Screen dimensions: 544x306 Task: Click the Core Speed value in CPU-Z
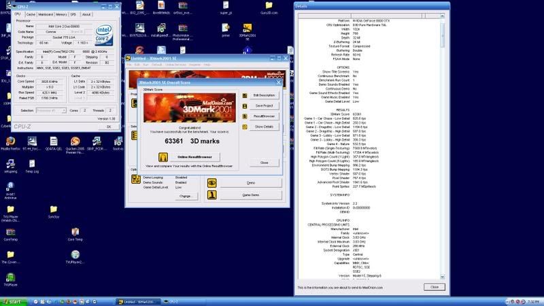tap(49, 82)
